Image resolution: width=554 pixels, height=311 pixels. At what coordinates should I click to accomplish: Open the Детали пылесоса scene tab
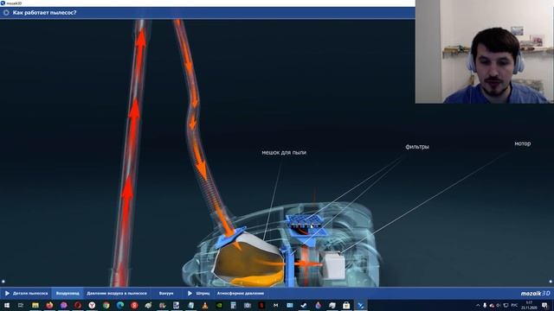30,294
